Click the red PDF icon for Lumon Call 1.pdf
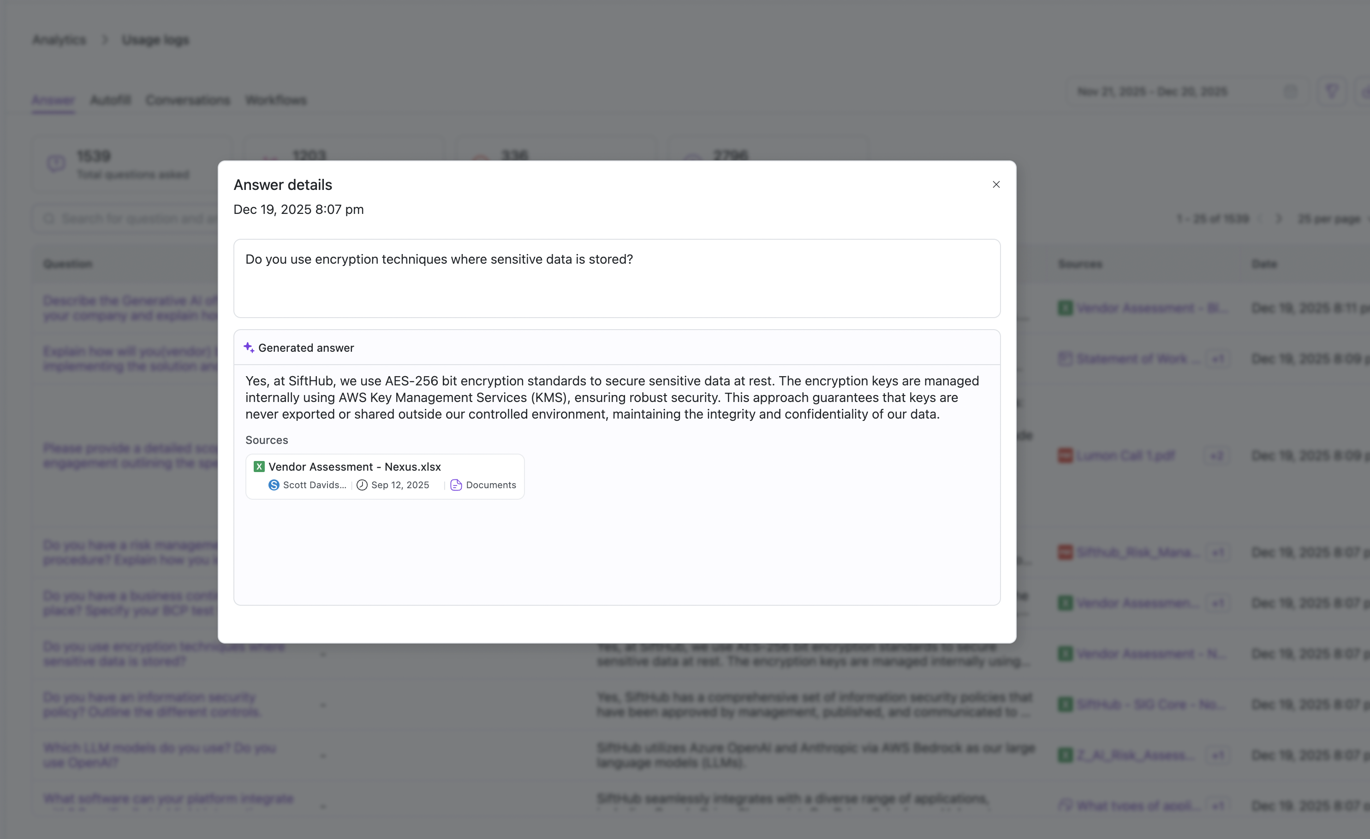Screen dimensions: 1370x839 tap(1065, 455)
